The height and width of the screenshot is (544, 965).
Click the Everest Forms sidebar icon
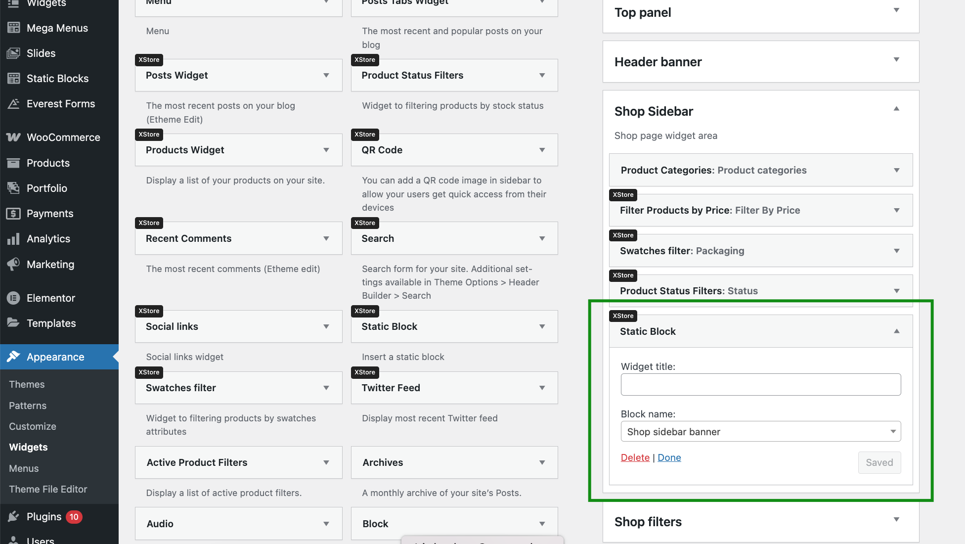click(x=13, y=103)
